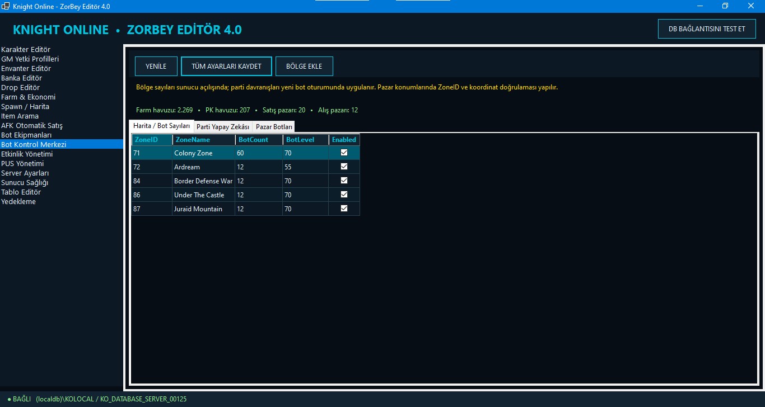Screen dimensions: 765x407
Task: Minimize the ZorBey Editör window
Action: [700, 6]
